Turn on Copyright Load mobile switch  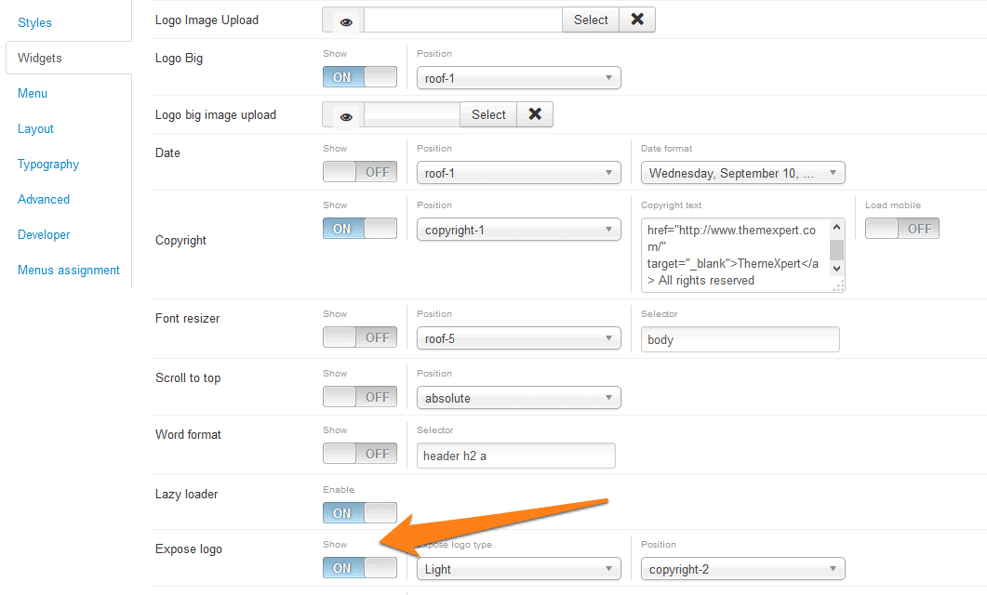pyautogui.click(x=901, y=229)
